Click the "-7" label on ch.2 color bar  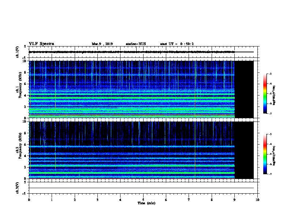tap(270, 174)
